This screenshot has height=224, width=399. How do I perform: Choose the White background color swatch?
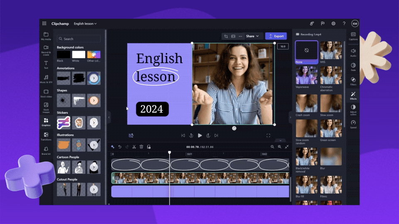[x=79, y=55]
